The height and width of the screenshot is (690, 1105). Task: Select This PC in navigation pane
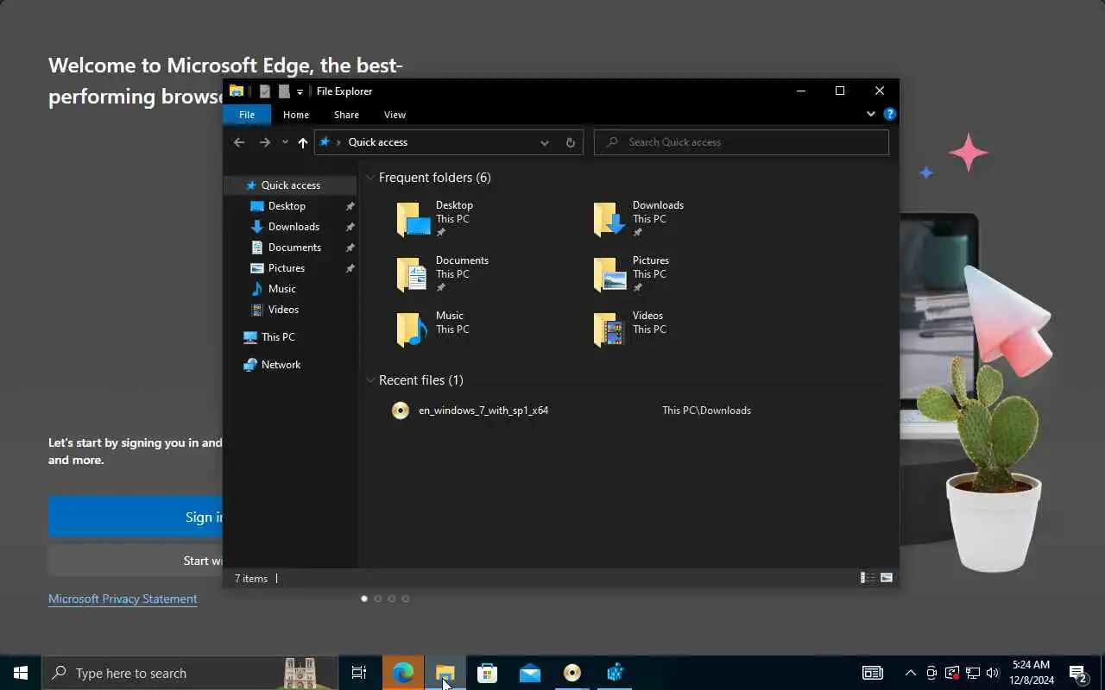278,337
